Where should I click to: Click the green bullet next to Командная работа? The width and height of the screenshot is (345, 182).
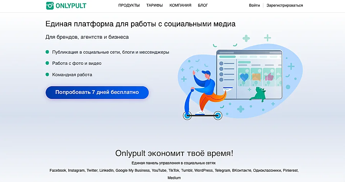tap(47, 75)
